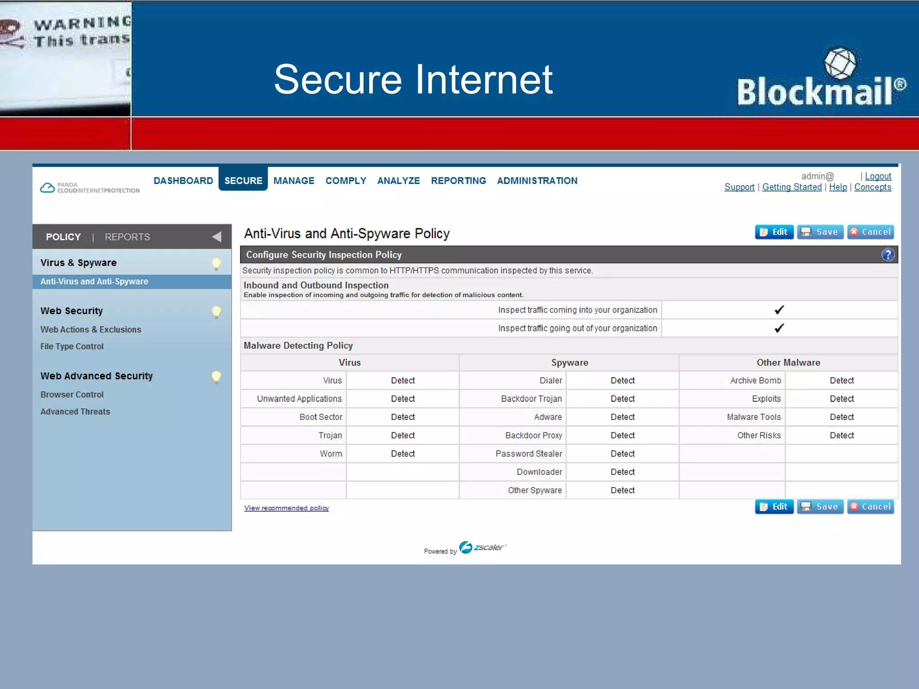Click the Help link
Screen dimensions: 919x689
tap(838, 187)
